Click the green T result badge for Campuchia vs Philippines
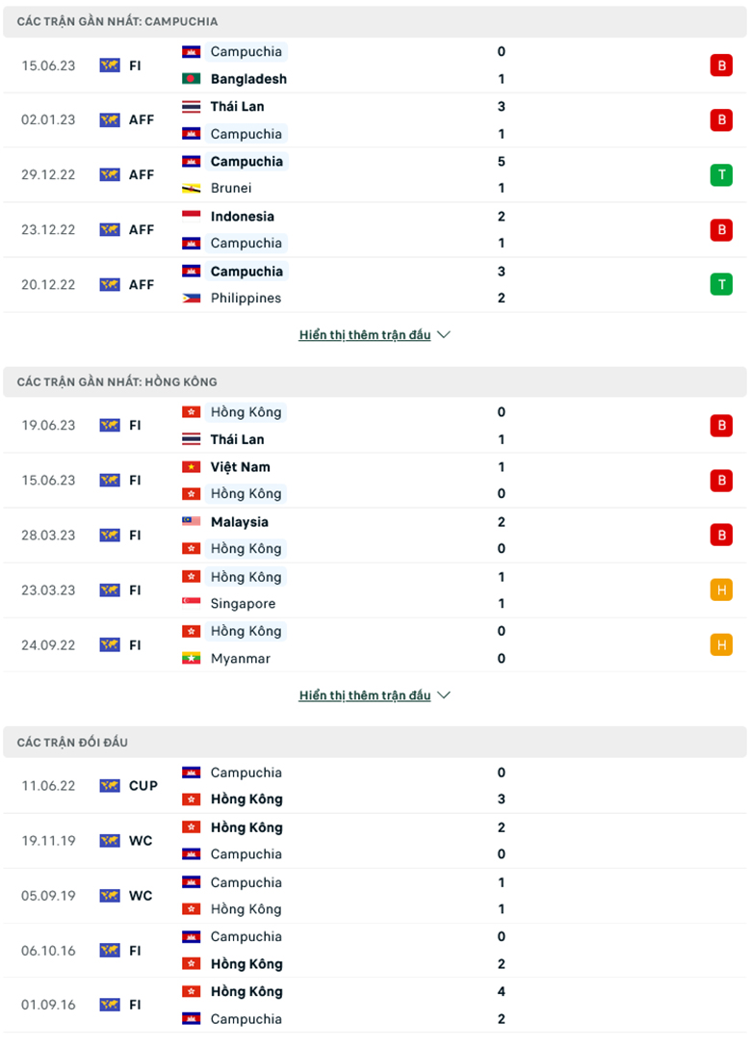The width and height of the screenshot is (751, 1048). (722, 284)
